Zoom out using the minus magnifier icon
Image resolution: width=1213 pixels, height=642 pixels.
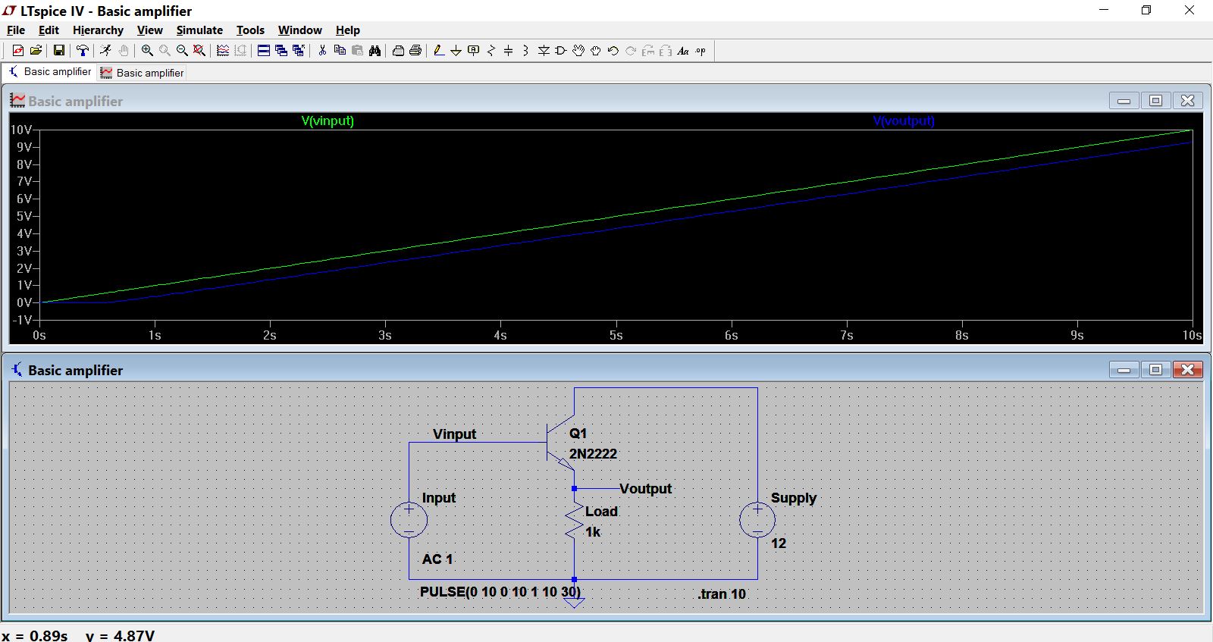pyautogui.click(x=182, y=51)
